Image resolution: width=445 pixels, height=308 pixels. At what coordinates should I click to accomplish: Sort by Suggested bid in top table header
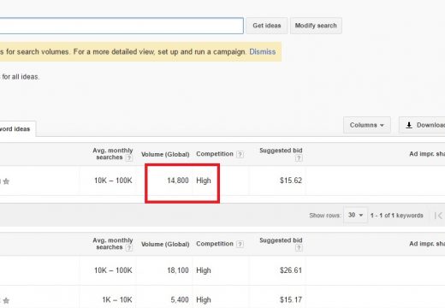click(281, 151)
